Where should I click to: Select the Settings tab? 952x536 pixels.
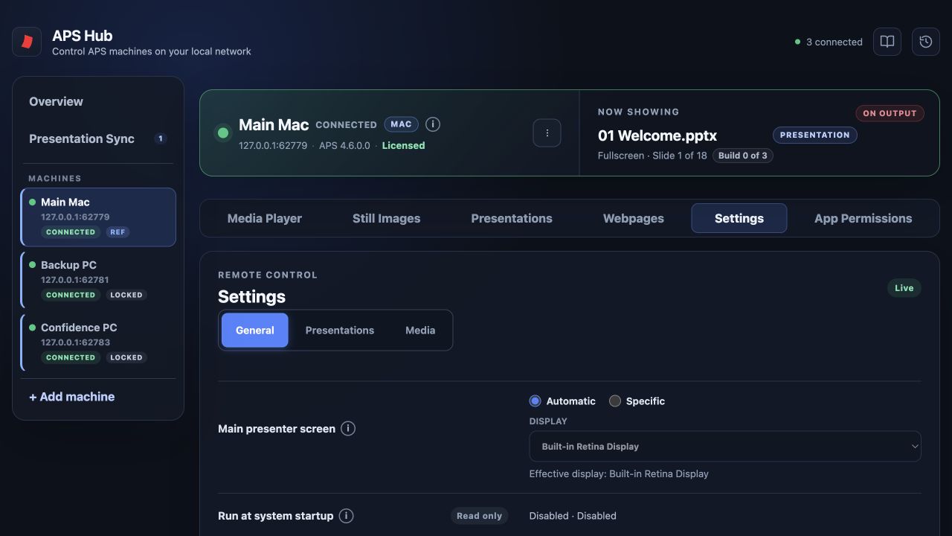(x=739, y=218)
